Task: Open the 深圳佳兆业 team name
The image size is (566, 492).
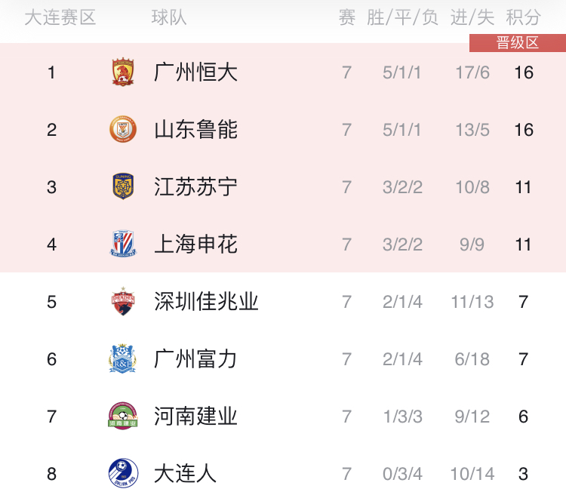Action: click(x=206, y=301)
